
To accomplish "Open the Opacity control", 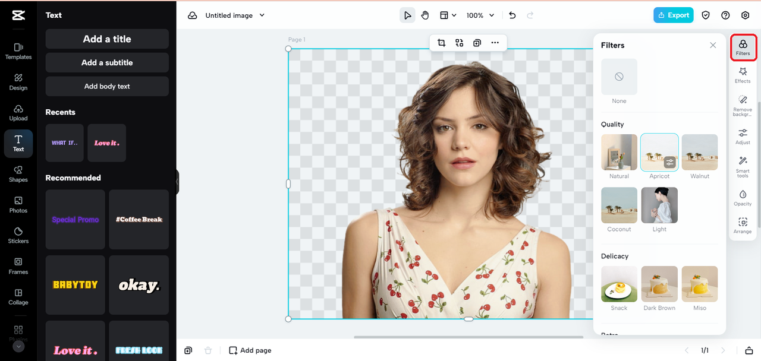I will tap(743, 198).
